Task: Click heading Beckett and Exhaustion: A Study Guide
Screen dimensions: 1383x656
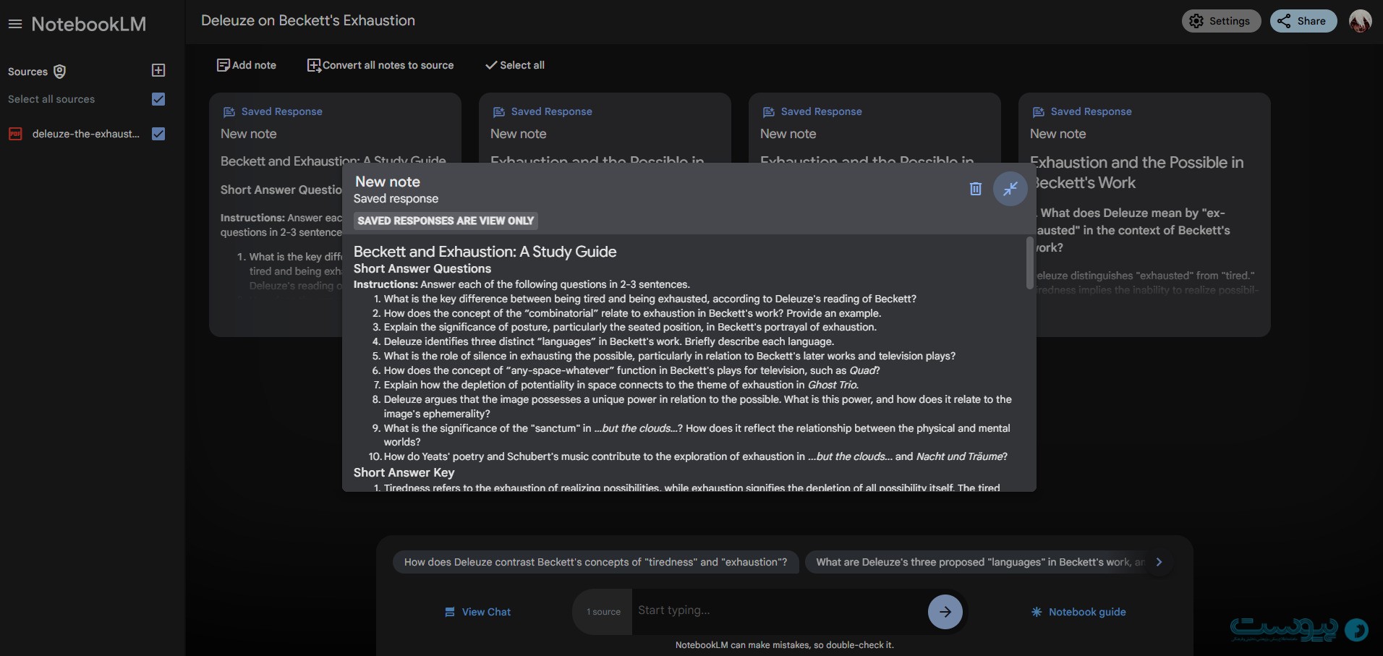Action: click(485, 252)
